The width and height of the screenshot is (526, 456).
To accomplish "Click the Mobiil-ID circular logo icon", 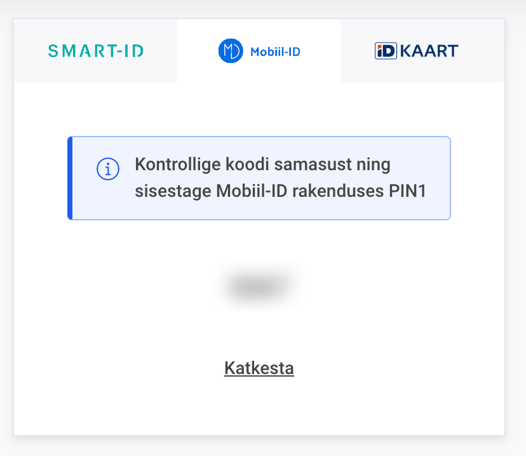I will pyautogui.click(x=231, y=51).
